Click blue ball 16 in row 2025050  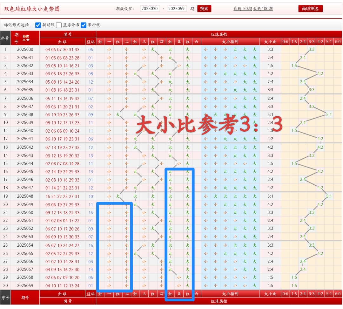pos(91,213)
